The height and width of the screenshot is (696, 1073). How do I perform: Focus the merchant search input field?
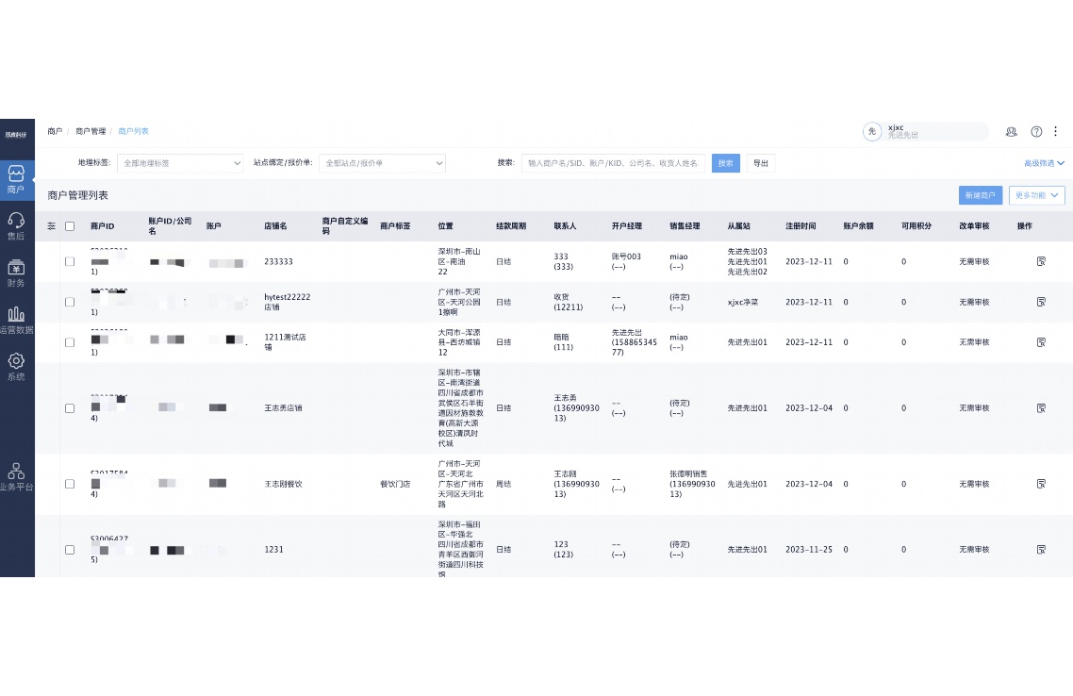[613, 163]
